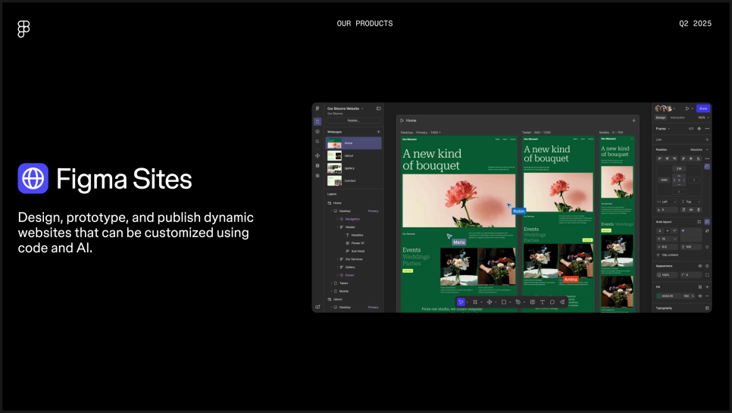The width and height of the screenshot is (732, 413).
Task: Toggle the auto layout highlighted button
Action: coord(707,222)
